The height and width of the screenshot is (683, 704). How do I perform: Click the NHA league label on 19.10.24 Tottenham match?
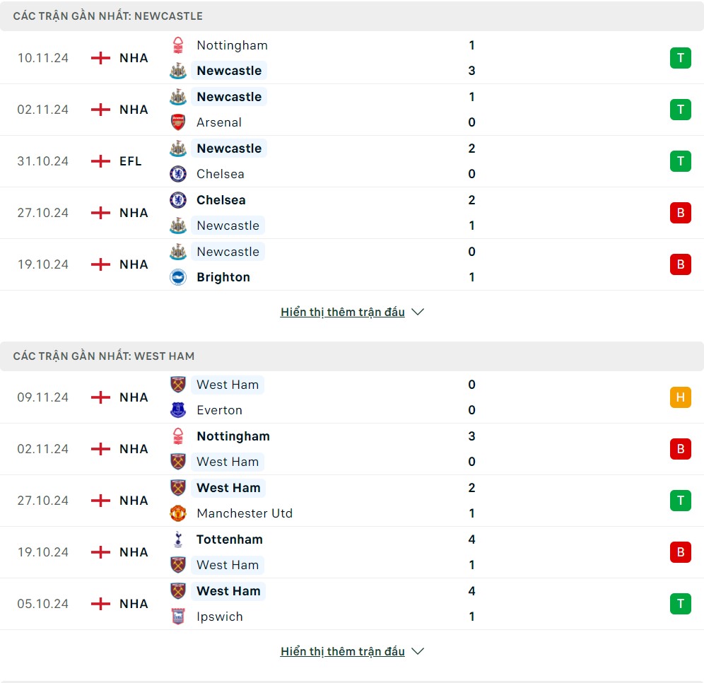[134, 552]
